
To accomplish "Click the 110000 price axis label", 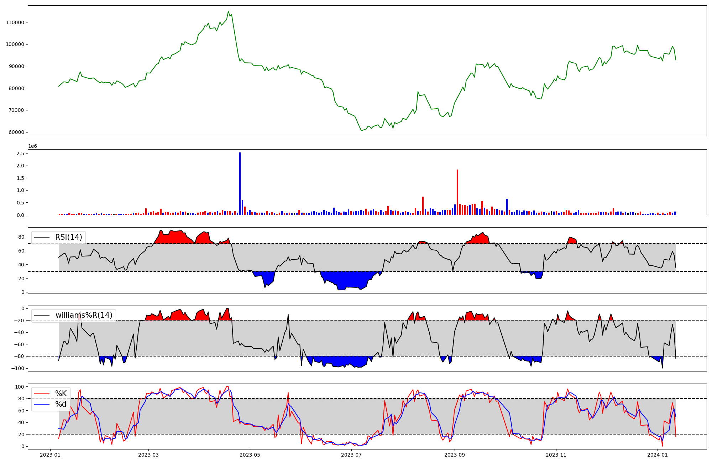I will coord(15,22).
